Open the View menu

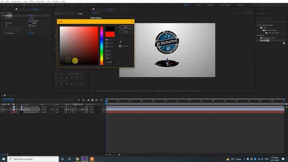pos(49,1)
